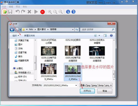Click 图片素材 in address path

point(41,30)
